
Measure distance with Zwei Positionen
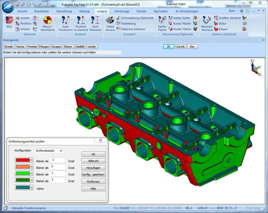(66, 24)
